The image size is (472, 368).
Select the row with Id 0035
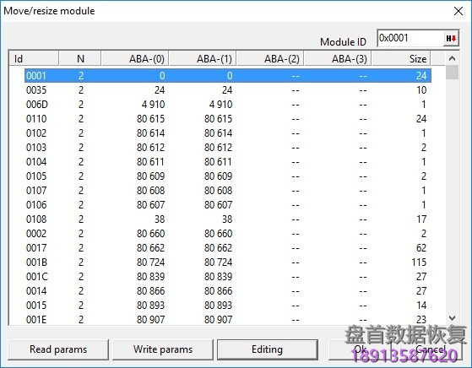228,90
